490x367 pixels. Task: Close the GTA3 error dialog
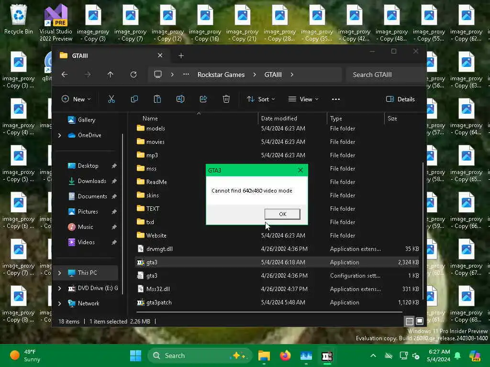[301, 170]
